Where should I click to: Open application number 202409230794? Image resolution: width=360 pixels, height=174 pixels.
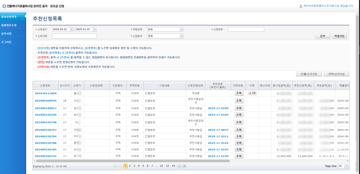coord(46,136)
